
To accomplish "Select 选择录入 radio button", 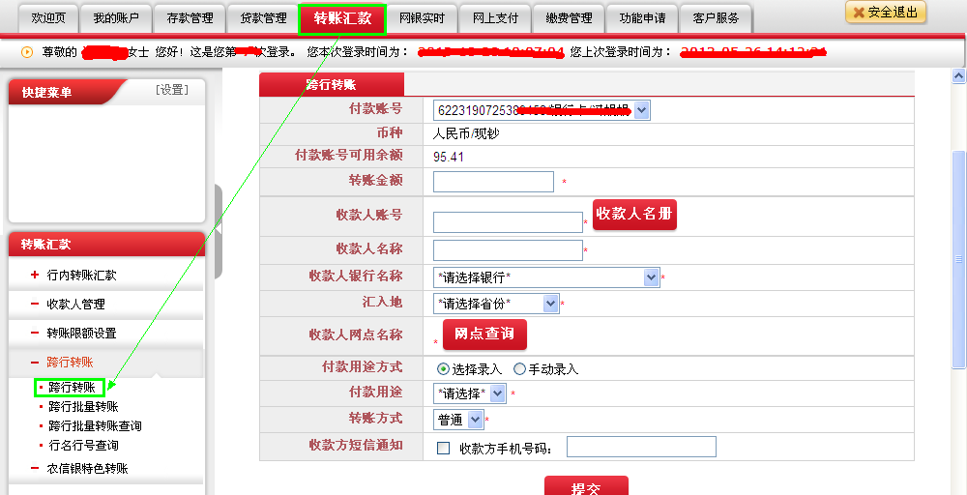I will click(443, 368).
